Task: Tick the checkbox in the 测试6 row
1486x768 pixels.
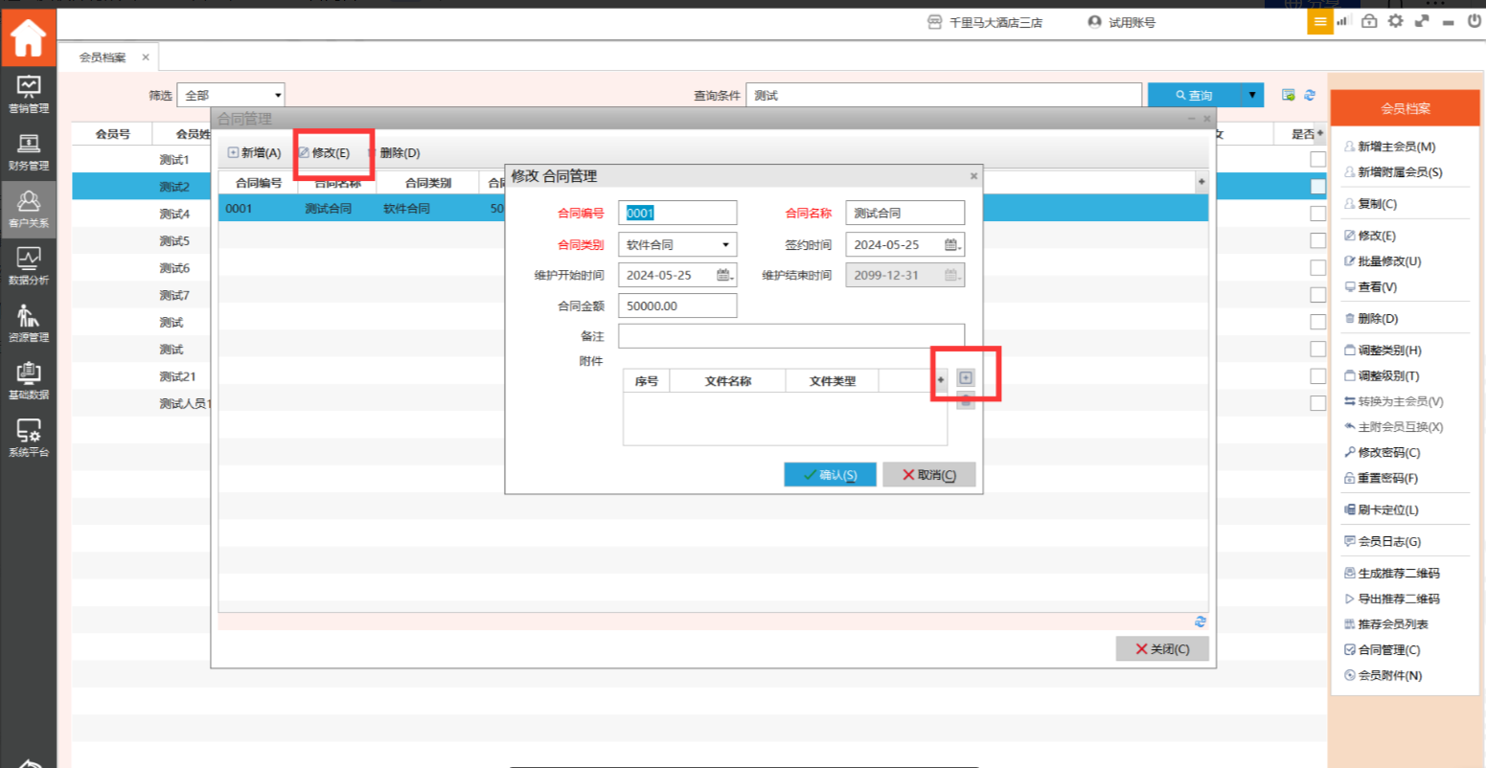Action: tap(1317, 268)
